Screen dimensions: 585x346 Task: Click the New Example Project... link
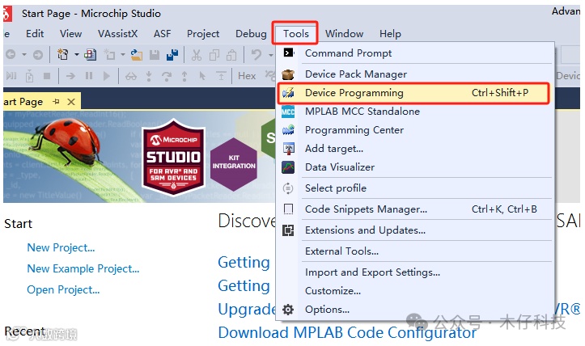(x=83, y=269)
